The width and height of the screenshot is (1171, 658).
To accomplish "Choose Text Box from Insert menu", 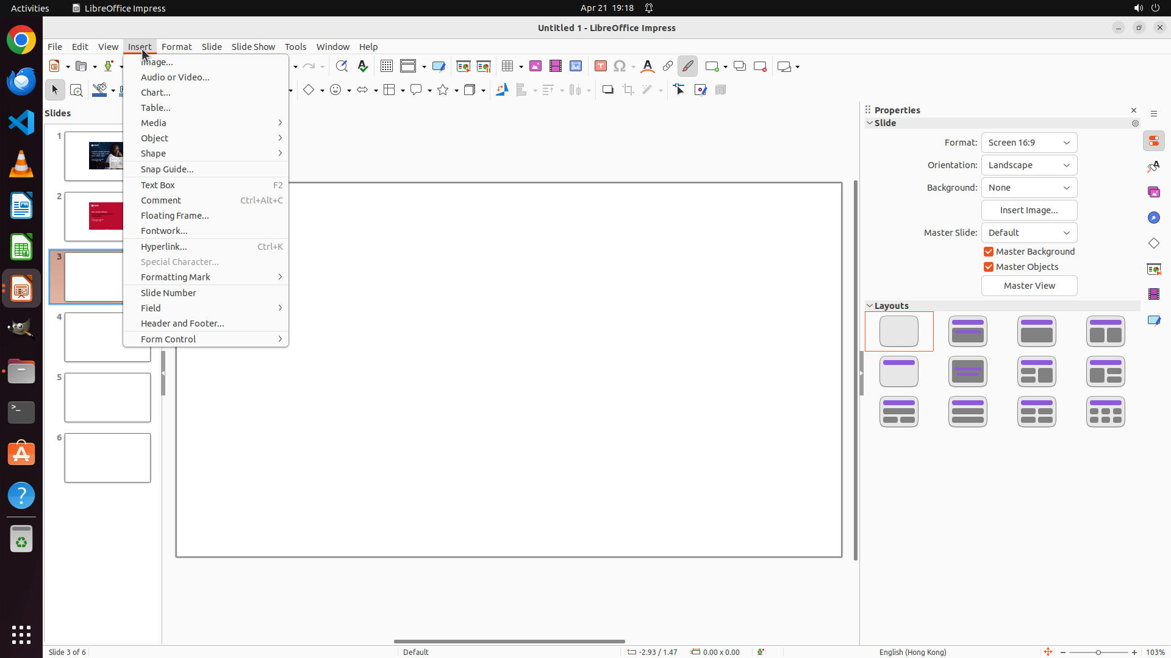I will pyautogui.click(x=158, y=185).
